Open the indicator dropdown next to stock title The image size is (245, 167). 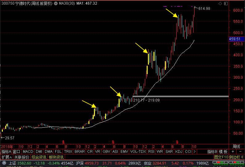[56, 3]
